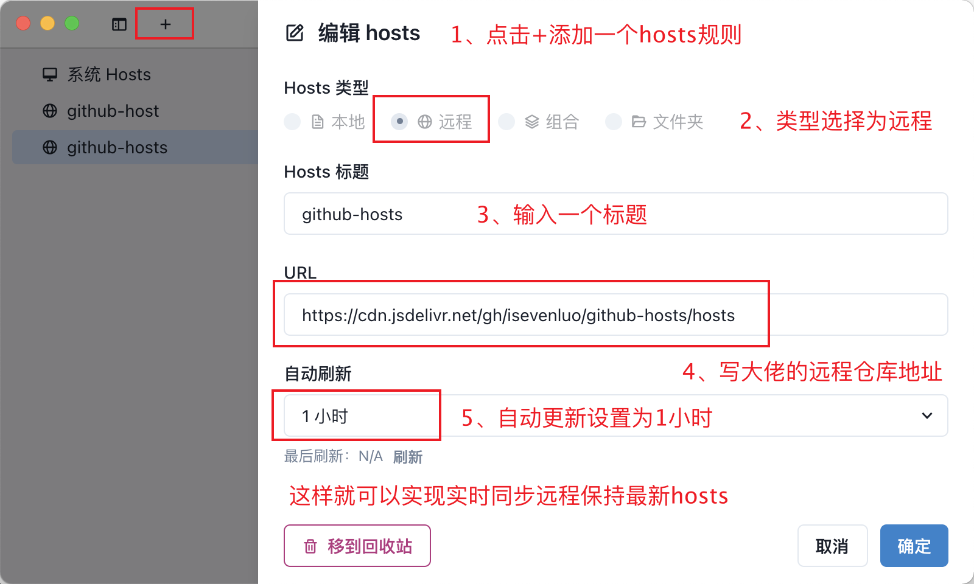The image size is (974, 584).
Task: Click the layers icon beside 组合
Action: (532, 122)
